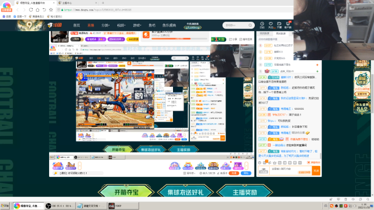Click the chat message list scrollbar
This screenshot has height=210, width=374.
click(320, 155)
